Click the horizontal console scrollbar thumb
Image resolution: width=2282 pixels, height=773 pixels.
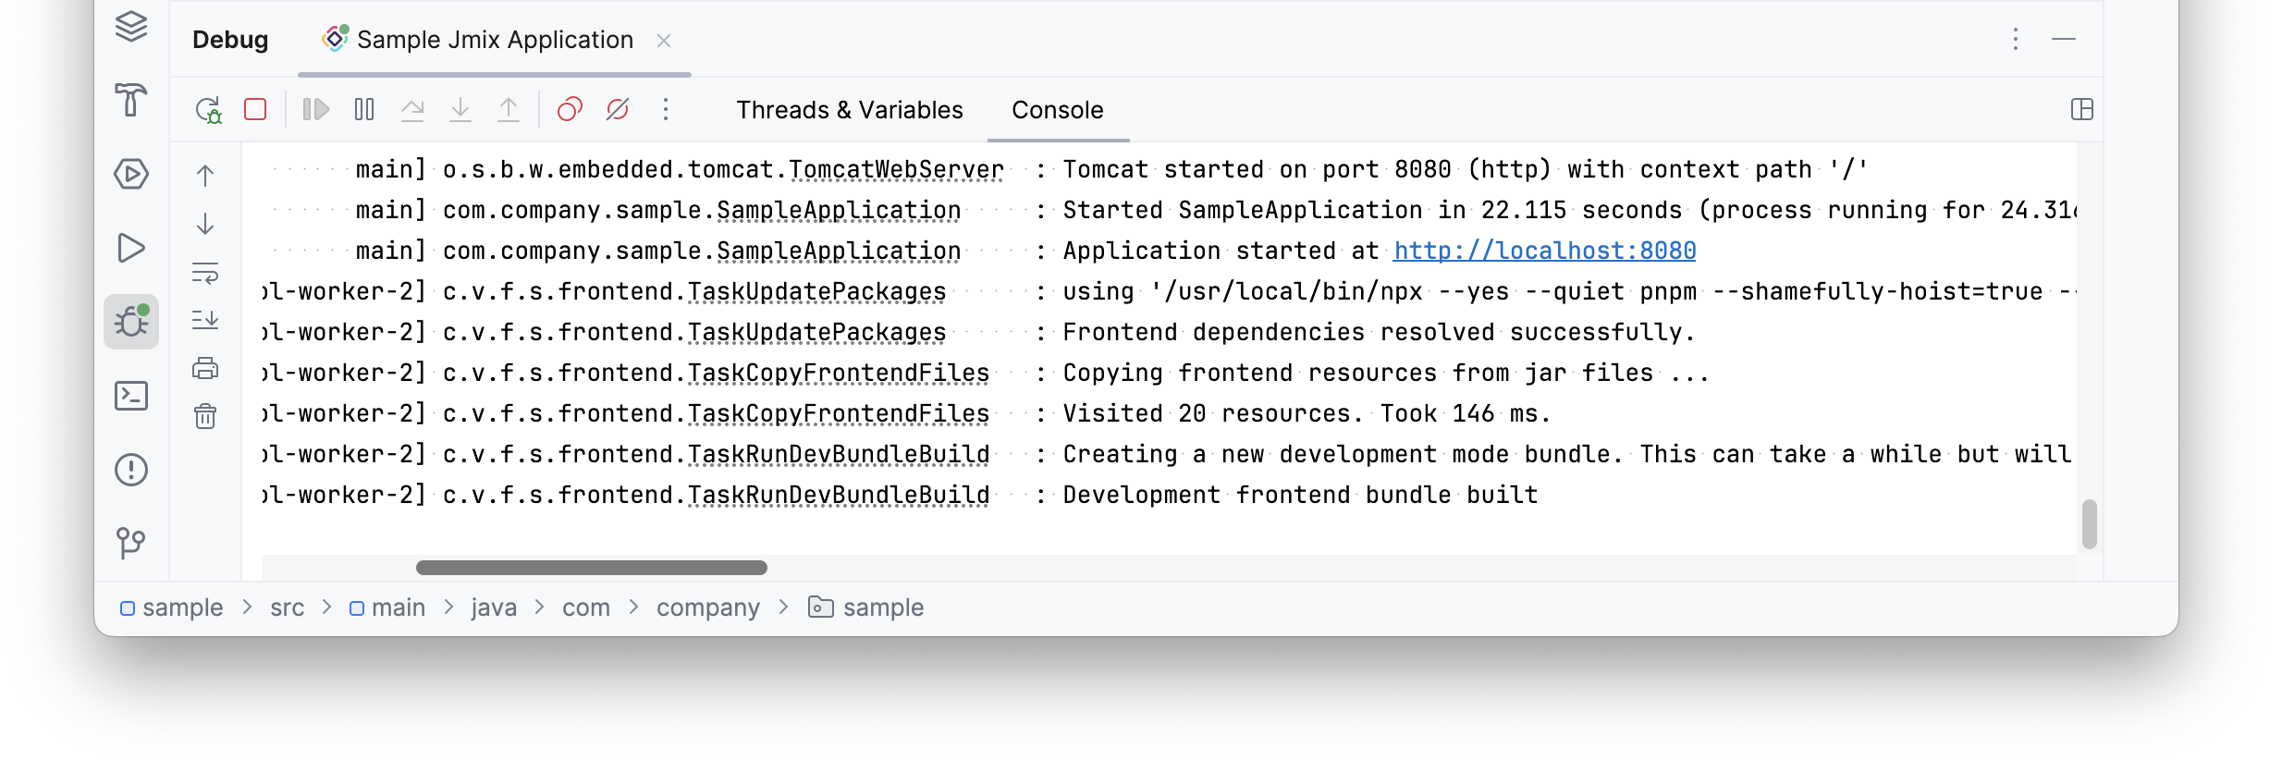[x=592, y=568]
